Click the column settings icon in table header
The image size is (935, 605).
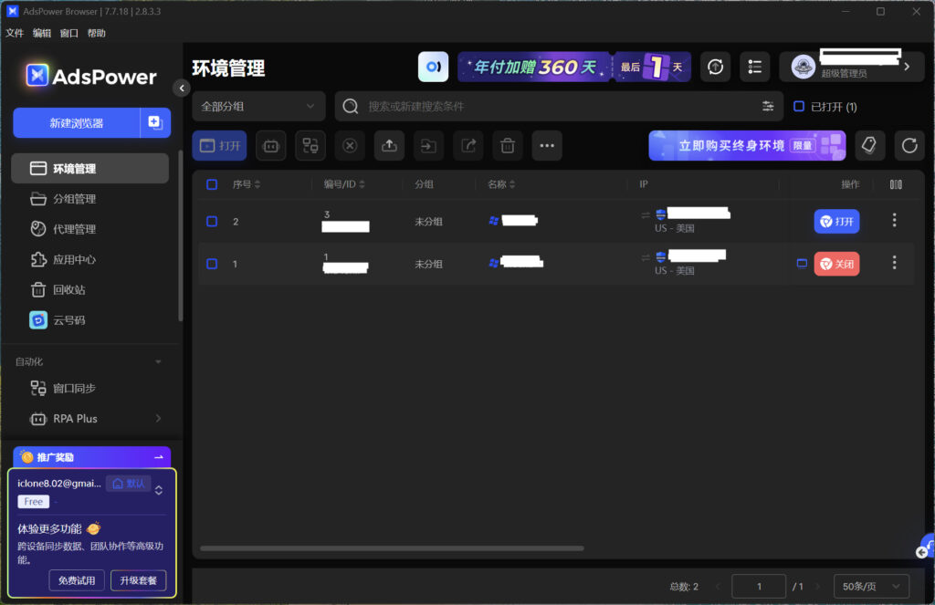(x=896, y=184)
